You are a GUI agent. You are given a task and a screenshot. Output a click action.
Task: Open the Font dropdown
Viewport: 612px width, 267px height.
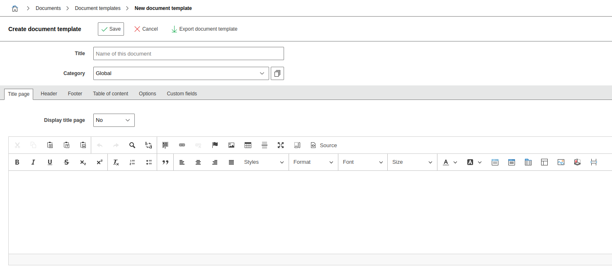pos(363,162)
